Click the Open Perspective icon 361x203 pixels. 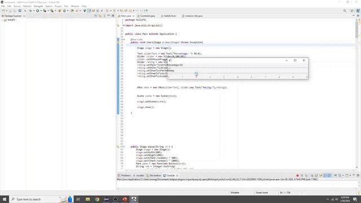pos(352,11)
